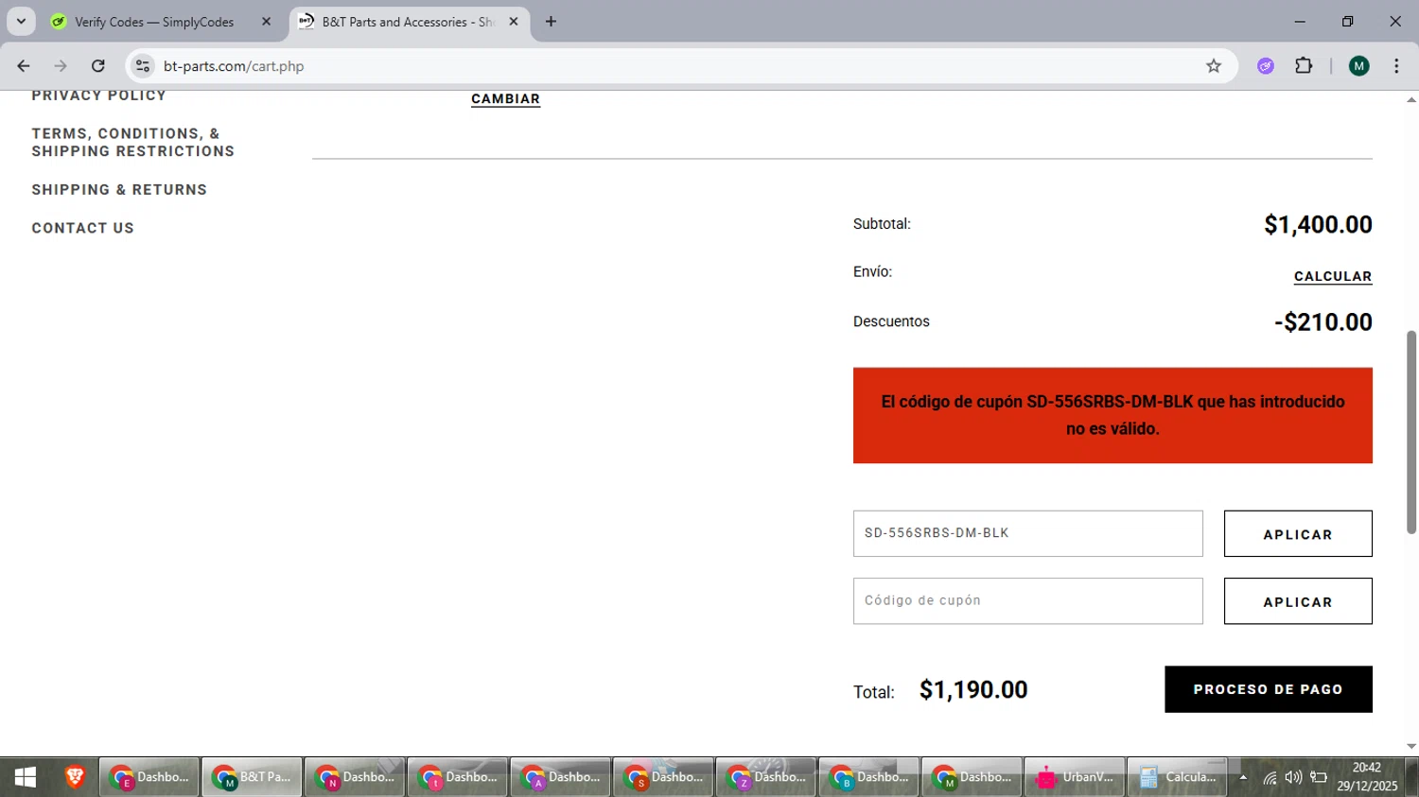This screenshot has height=797, width=1419.
Task: Bookmark this page with the star icon
Action: point(1214,66)
